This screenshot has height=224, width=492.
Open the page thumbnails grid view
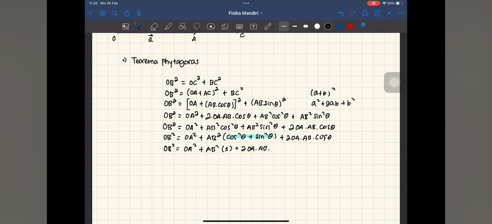pyautogui.click(x=103, y=13)
